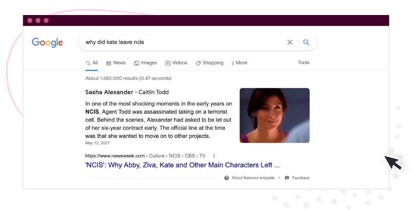Clear the search query with X icon
The height and width of the screenshot is (210, 412).
(x=290, y=42)
